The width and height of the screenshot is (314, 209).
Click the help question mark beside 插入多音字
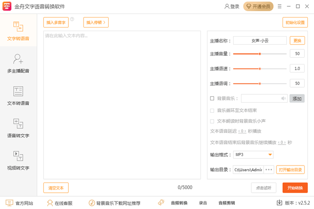click(72, 19)
